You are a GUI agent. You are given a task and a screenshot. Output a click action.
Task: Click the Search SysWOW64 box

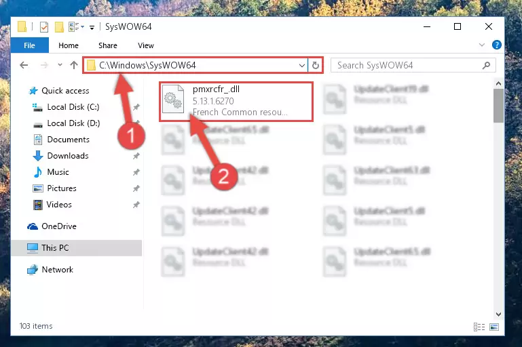tap(413, 65)
